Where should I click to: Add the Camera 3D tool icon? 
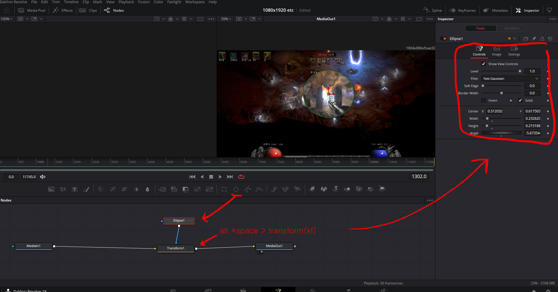pyautogui.click(x=359, y=189)
